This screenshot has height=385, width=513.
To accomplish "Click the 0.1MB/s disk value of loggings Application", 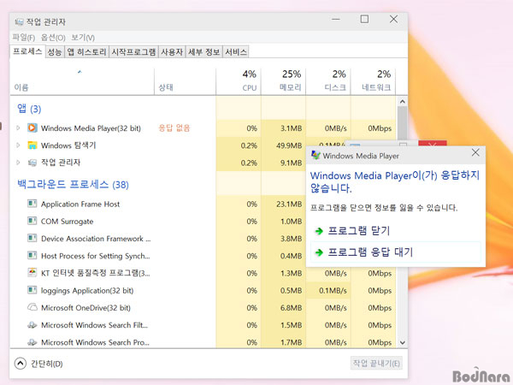I will pos(333,291).
